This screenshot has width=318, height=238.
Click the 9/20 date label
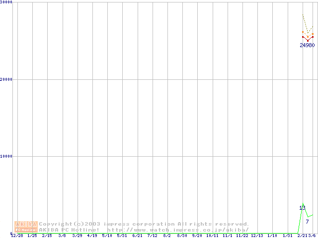[197, 236]
